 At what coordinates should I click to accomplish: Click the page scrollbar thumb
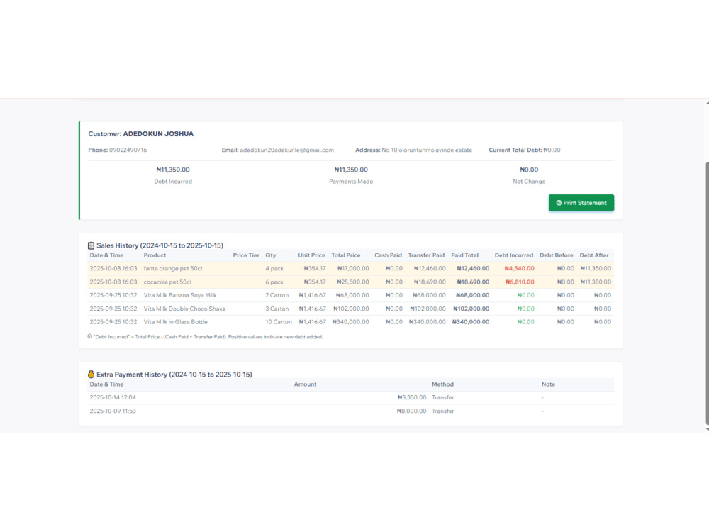tap(707, 294)
